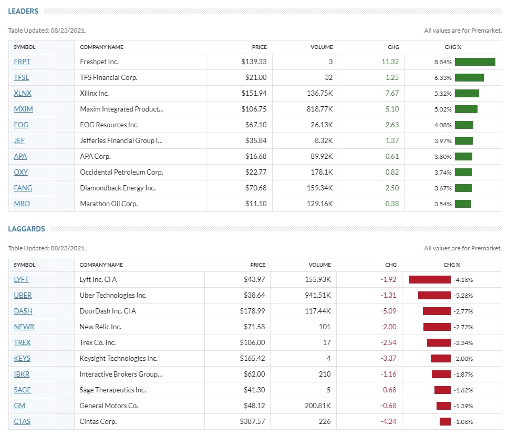Image resolution: width=508 pixels, height=435 pixels.
Task: Click the Laggards VOLUME column header
Action: 320,265
